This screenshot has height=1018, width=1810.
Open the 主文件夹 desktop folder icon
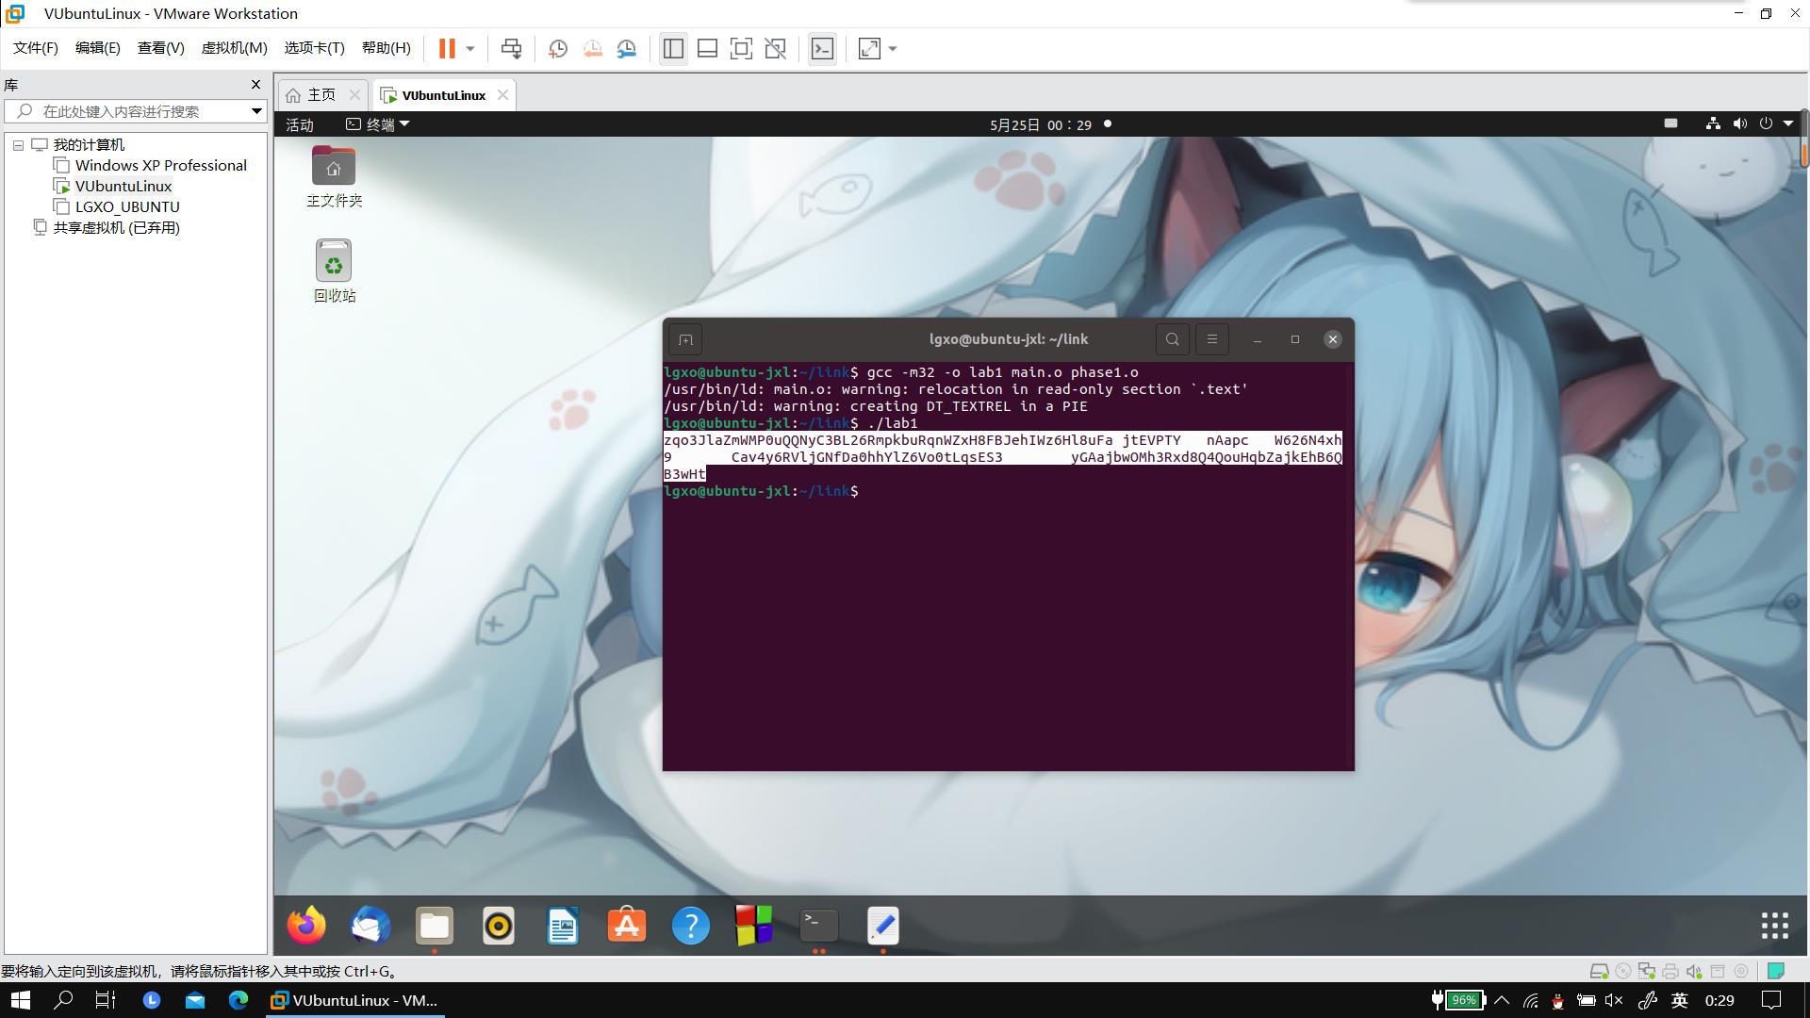(x=334, y=176)
